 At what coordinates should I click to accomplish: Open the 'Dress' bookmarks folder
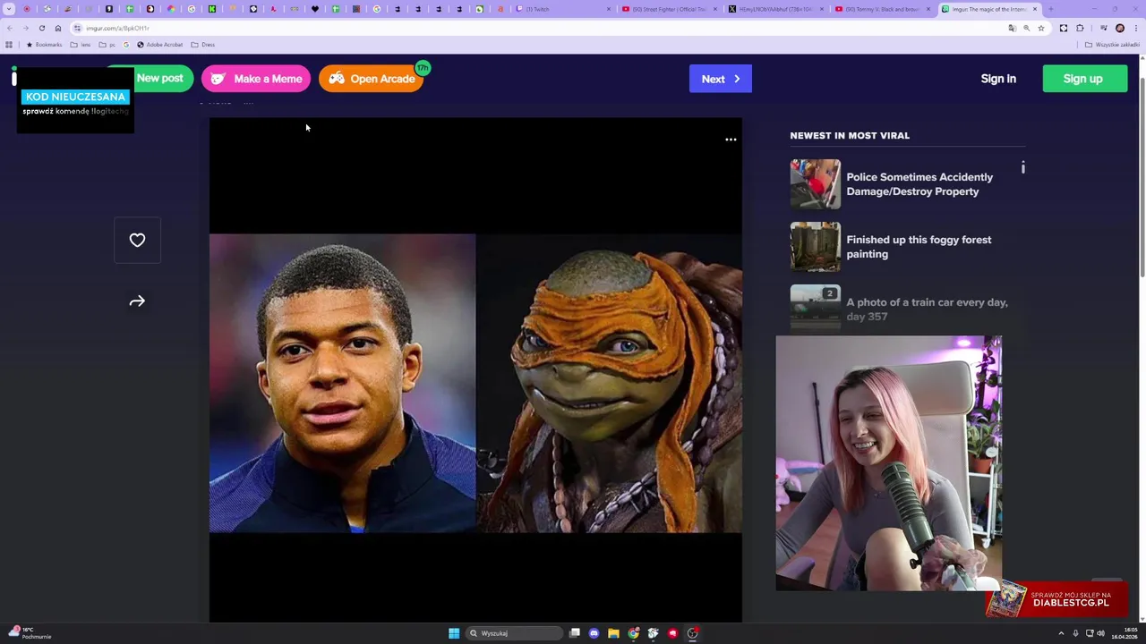pos(203,45)
